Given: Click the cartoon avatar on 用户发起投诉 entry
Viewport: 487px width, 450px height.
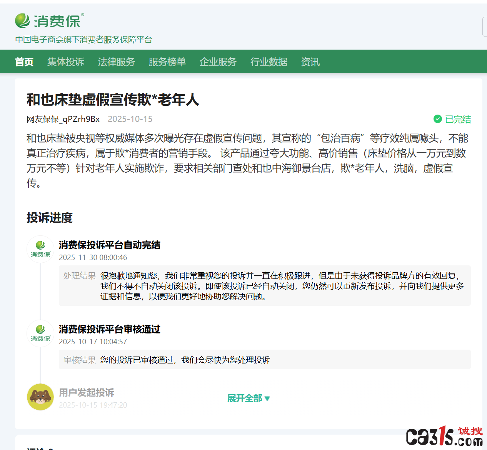Looking at the screenshot, I should tap(40, 397).
